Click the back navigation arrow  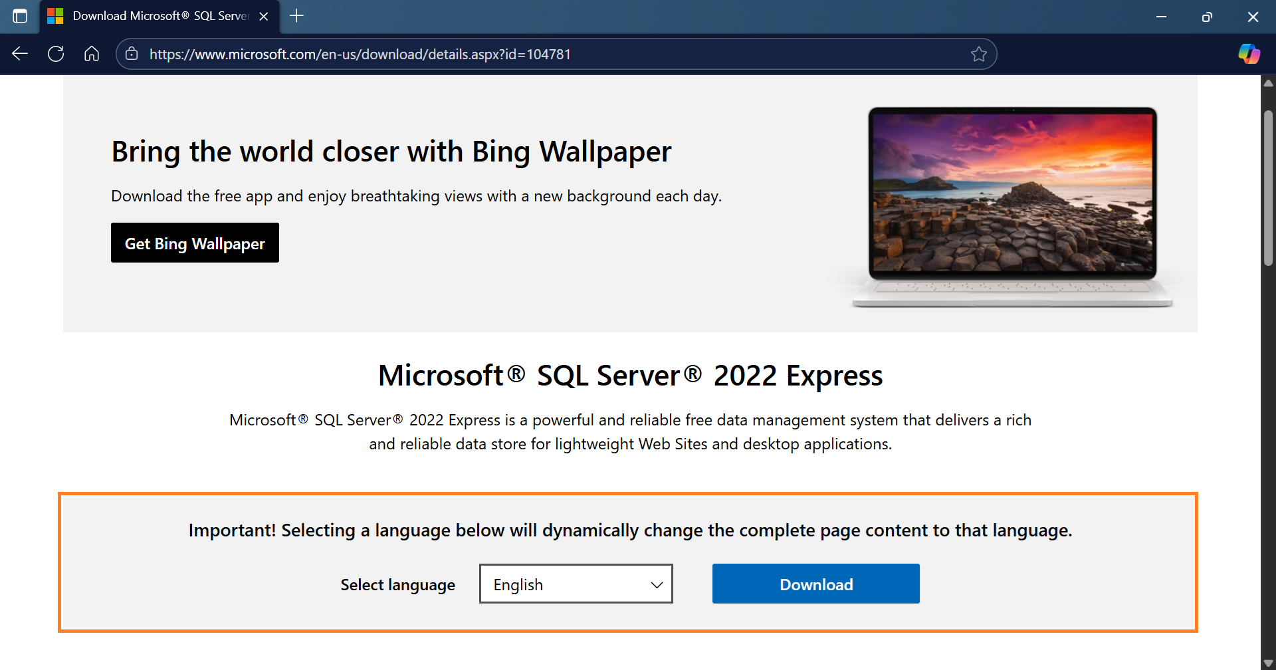[x=20, y=54]
